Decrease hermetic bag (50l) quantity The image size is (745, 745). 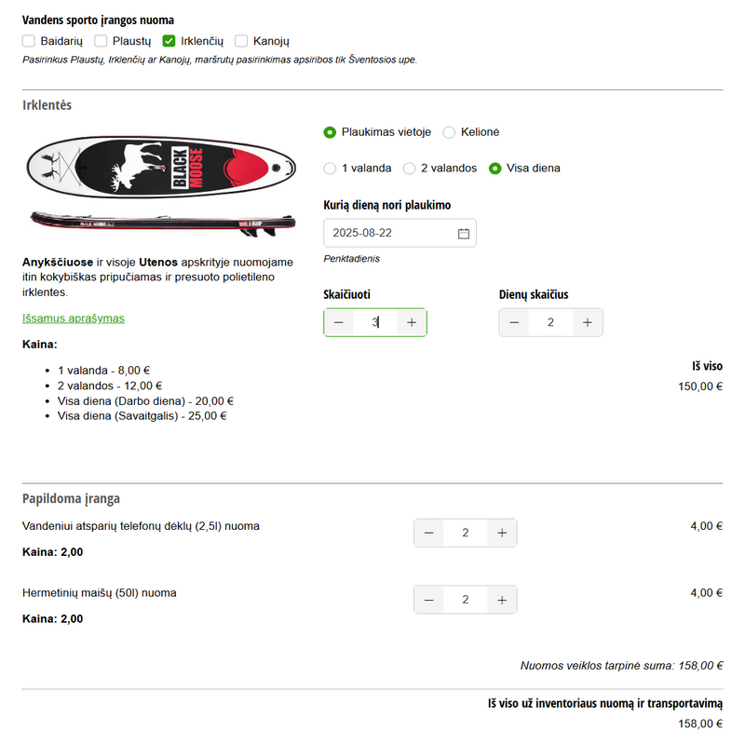click(428, 600)
